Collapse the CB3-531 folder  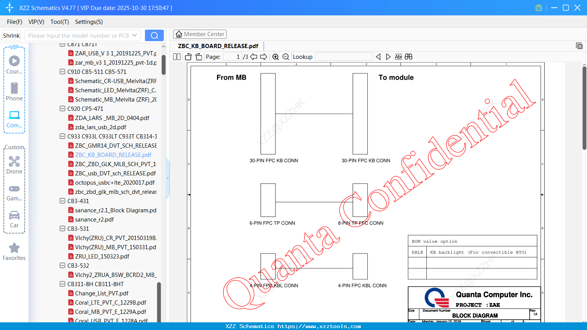62,228
